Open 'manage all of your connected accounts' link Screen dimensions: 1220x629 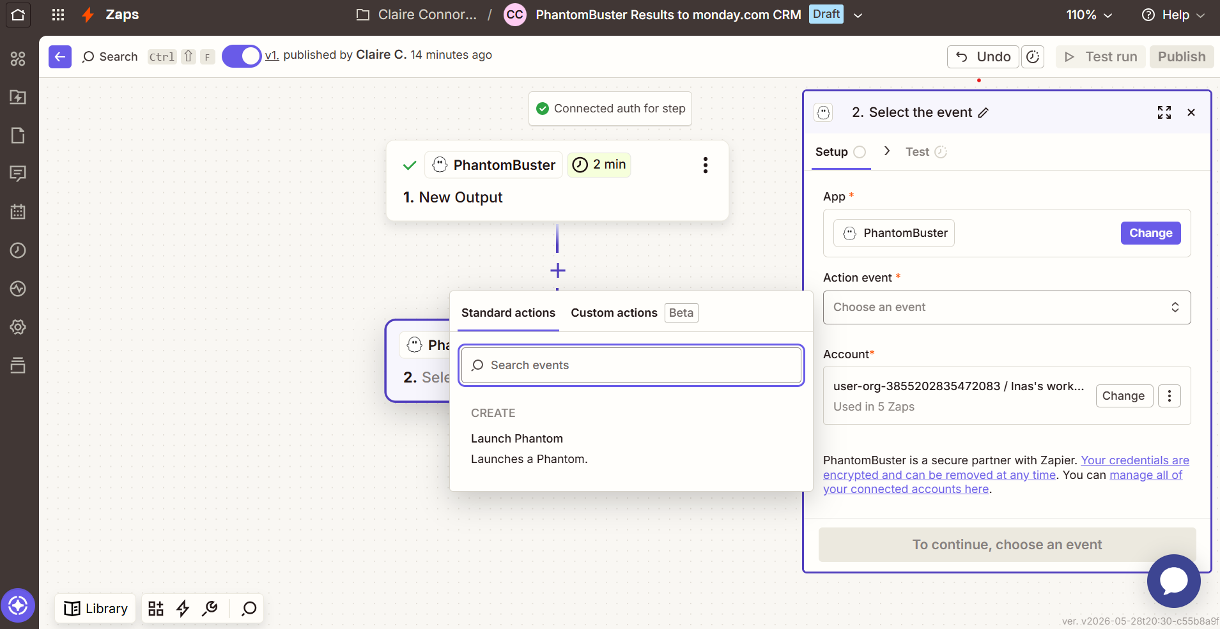(1003, 482)
